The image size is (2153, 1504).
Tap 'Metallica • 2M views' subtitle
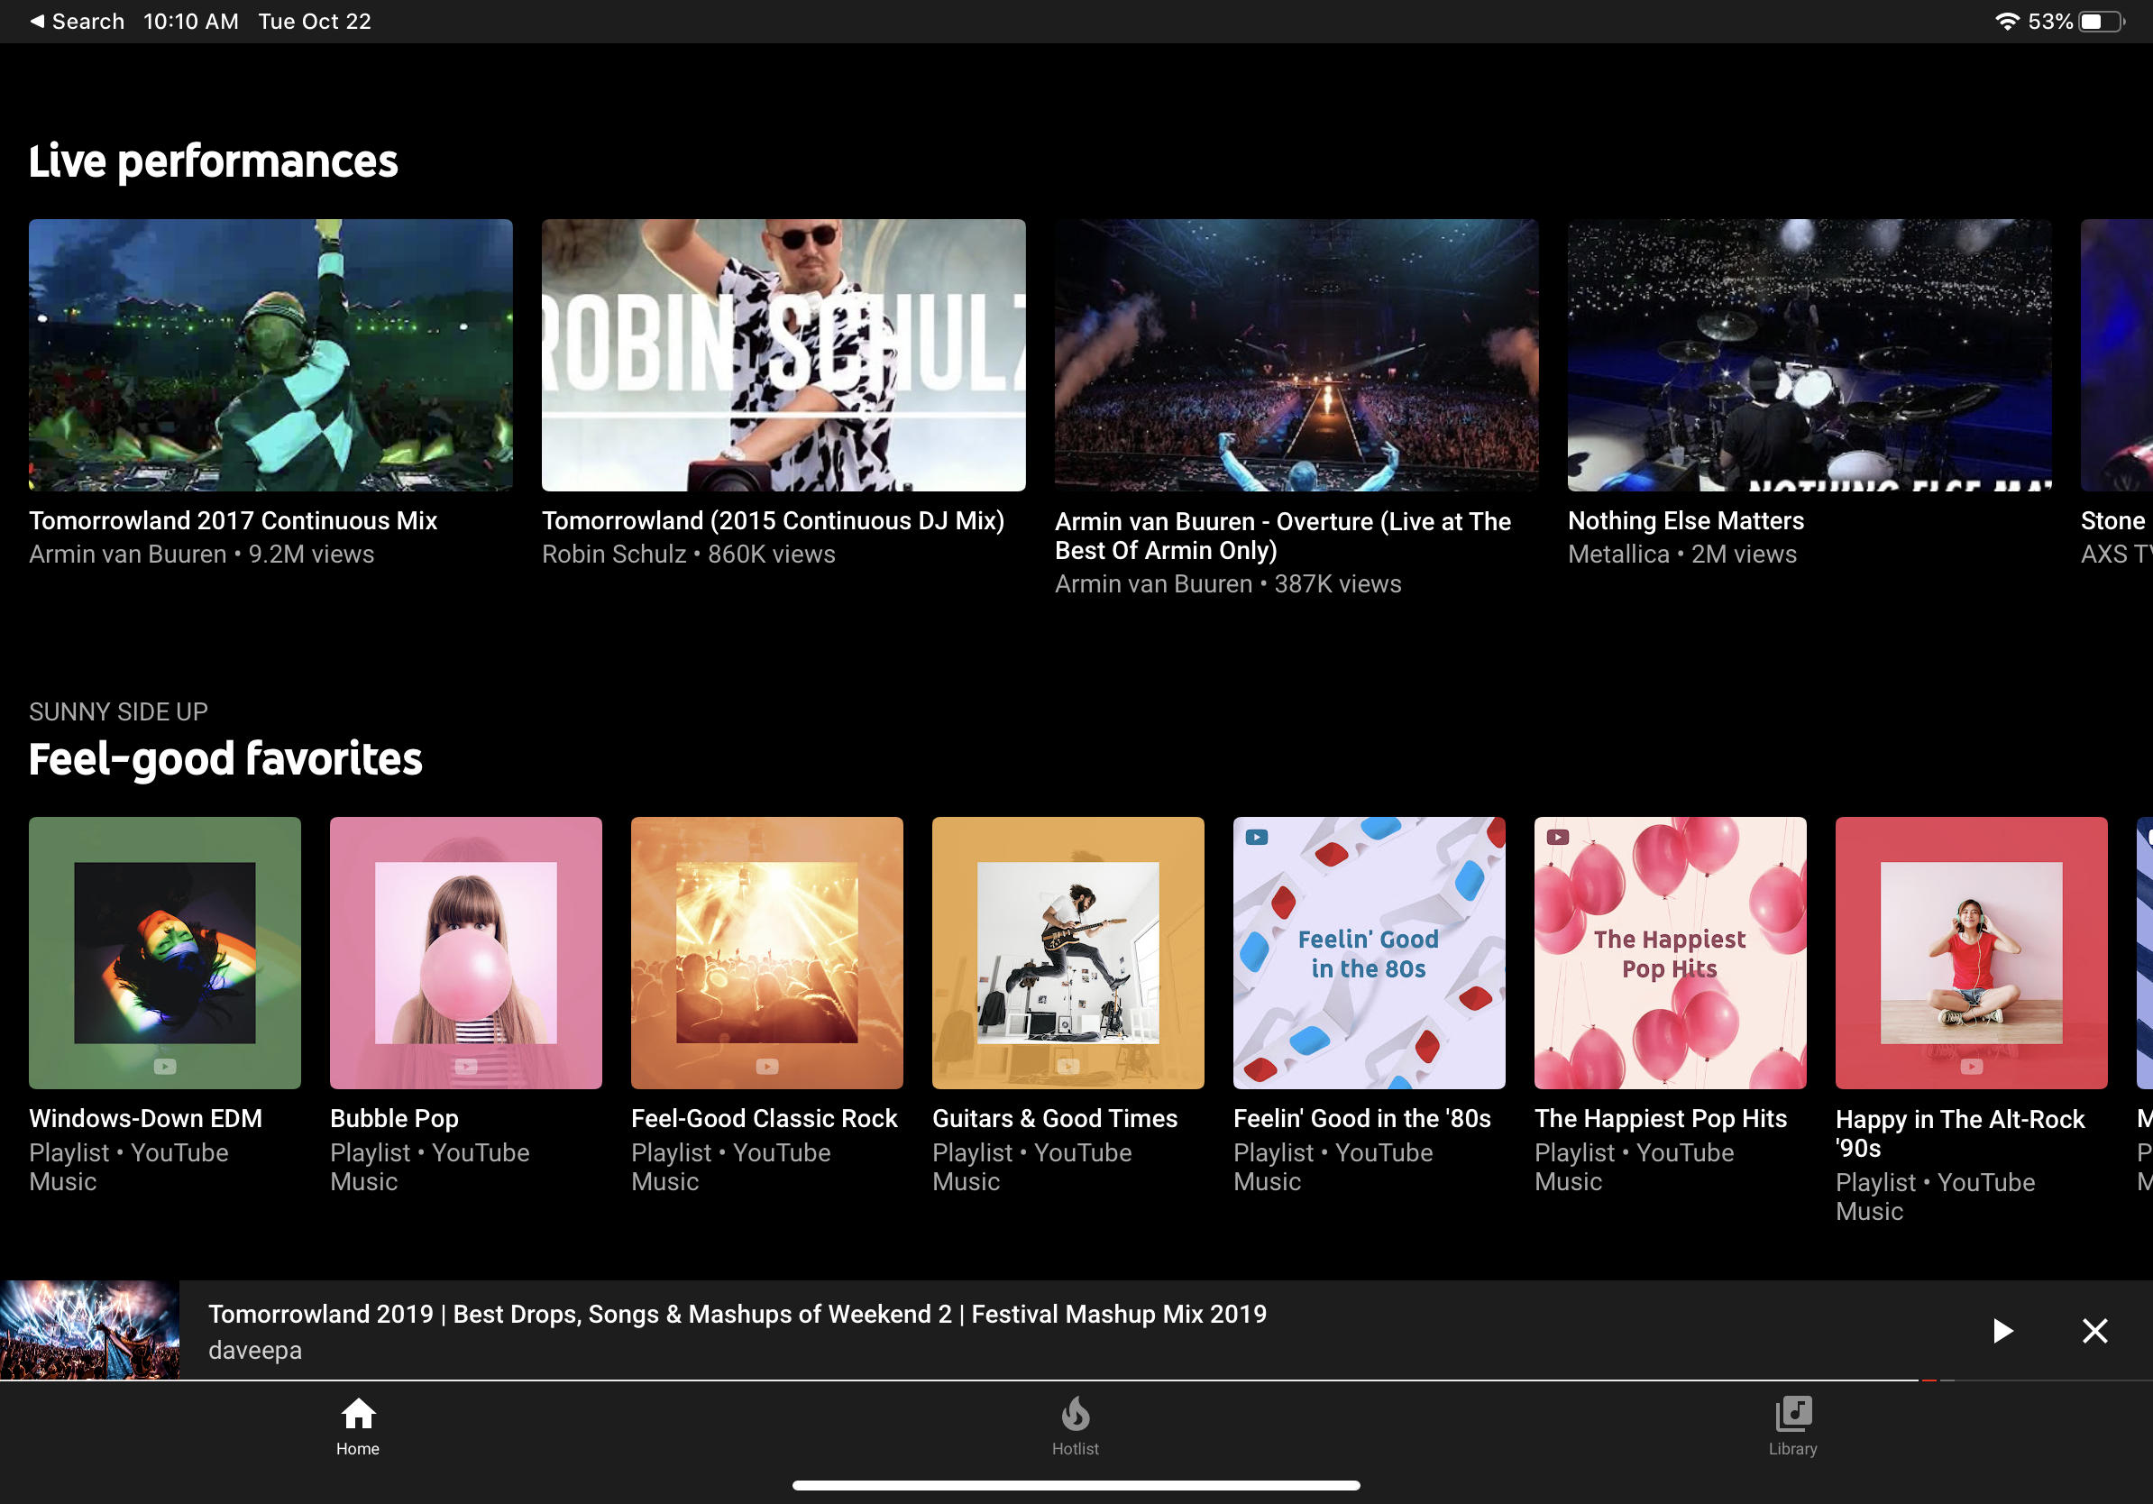tap(1682, 555)
